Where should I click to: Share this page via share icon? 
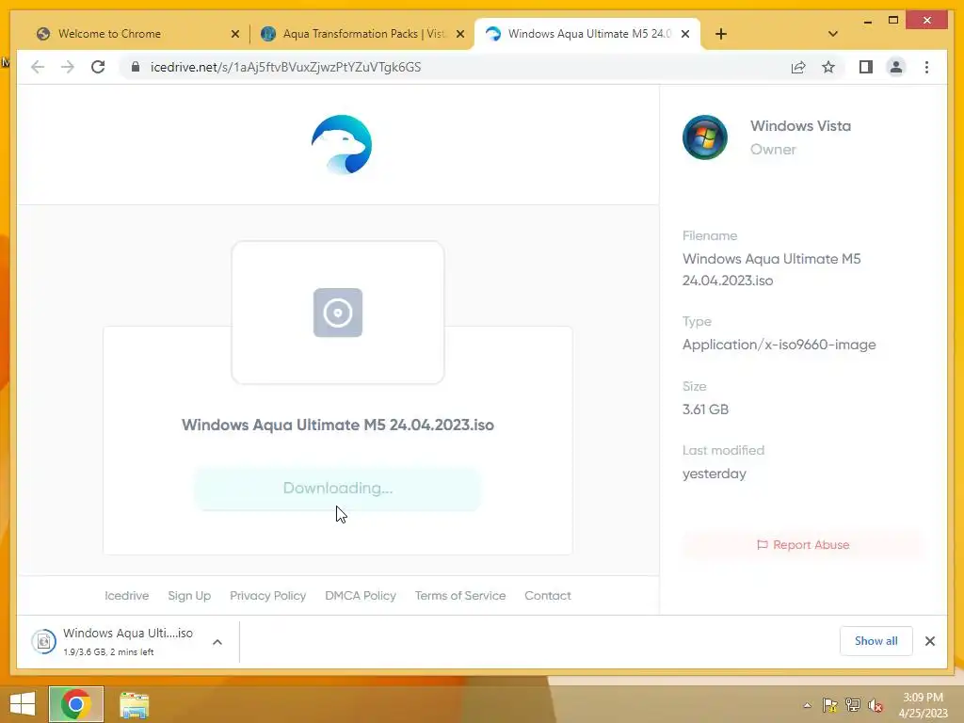click(798, 67)
